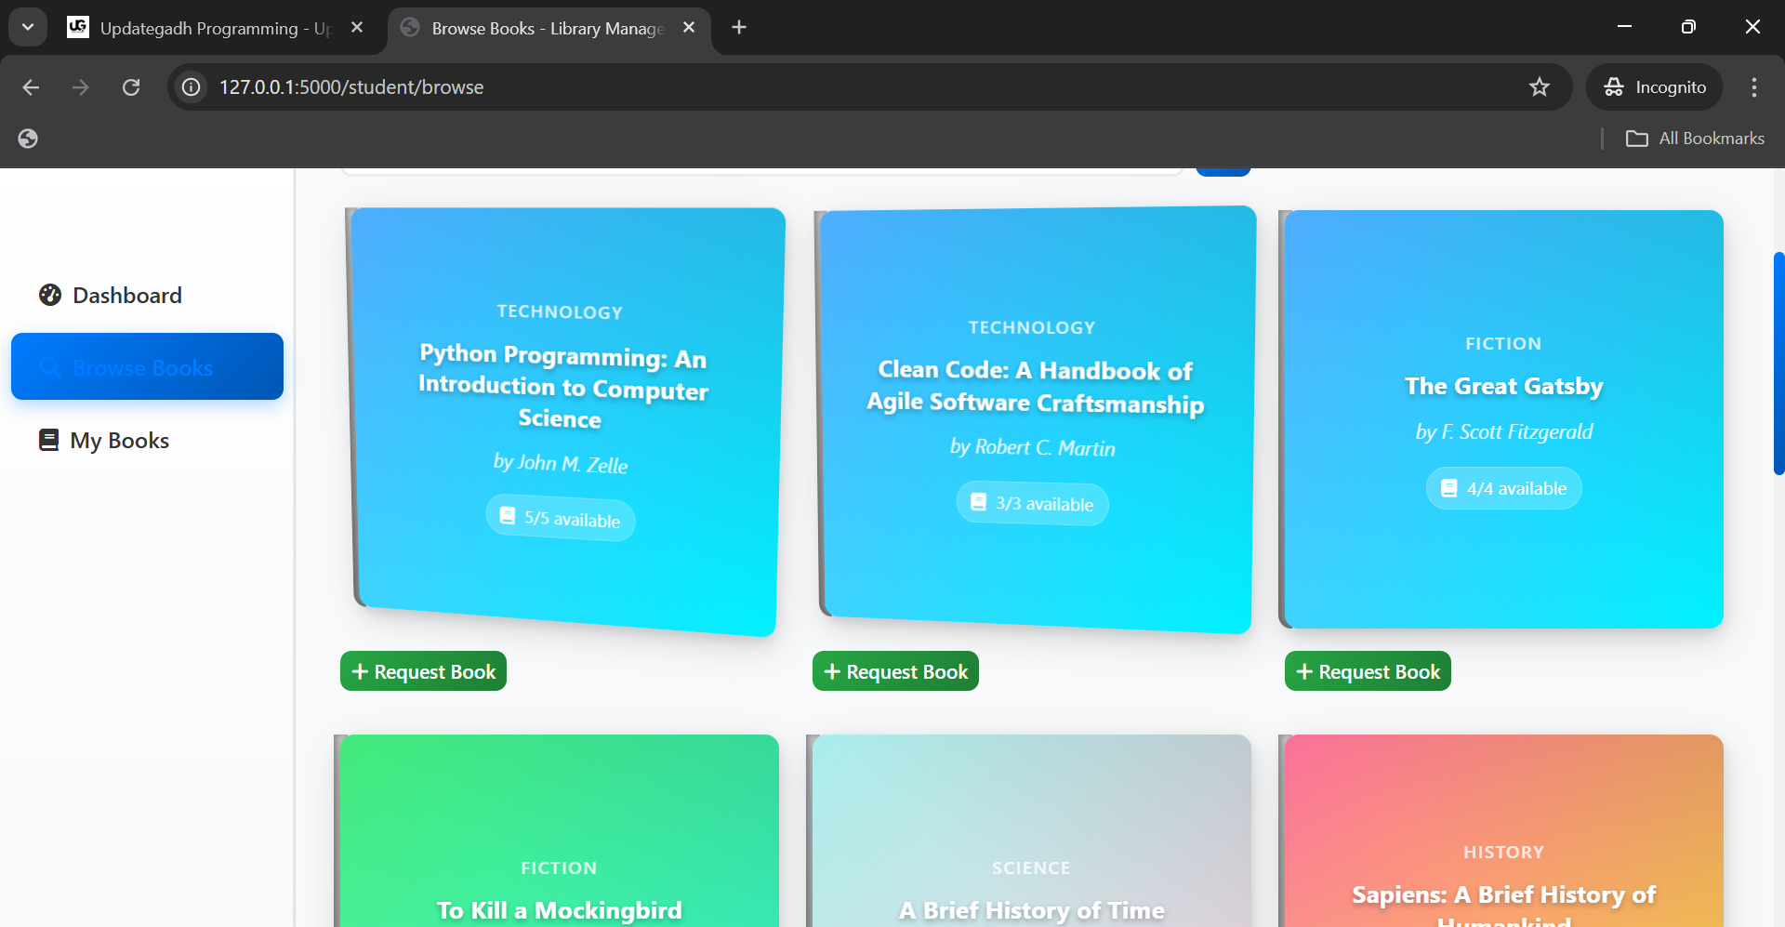The height and width of the screenshot is (927, 1785).
Task: Click the FICTION label on Great Gatsby
Action: (1503, 344)
